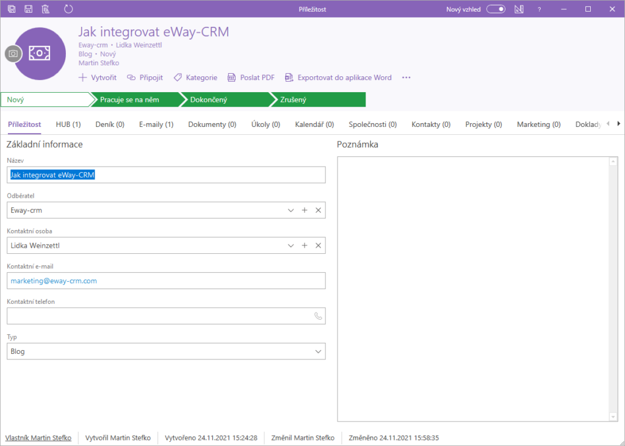Screen dimensions: 625x446
Task: Click 'Lidka Weinzettl' in the header
Action: (139, 45)
